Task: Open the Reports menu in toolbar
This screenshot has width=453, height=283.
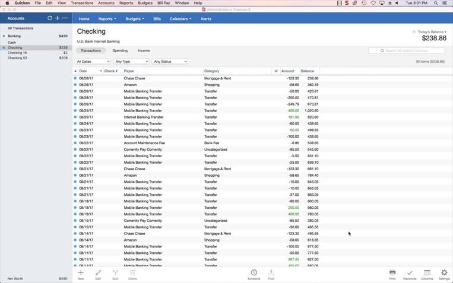Action: coord(107,19)
